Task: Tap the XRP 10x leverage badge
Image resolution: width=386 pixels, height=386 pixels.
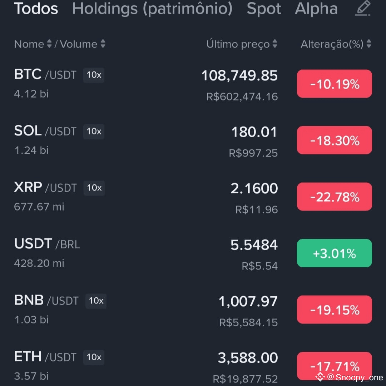Action: pos(94,188)
